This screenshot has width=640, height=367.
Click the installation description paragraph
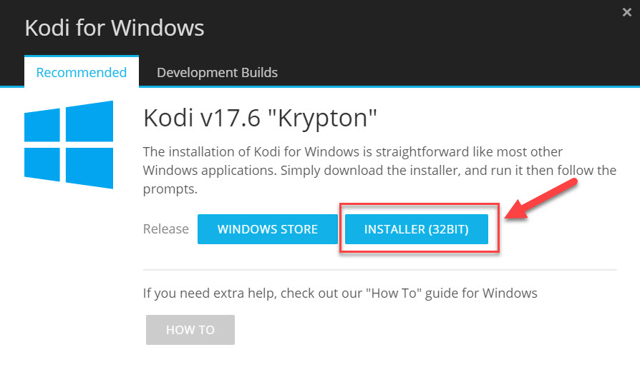[x=379, y=170]
